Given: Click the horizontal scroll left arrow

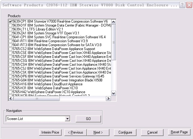Looking at the screenshot, I should pyautogui.click(x=11, y=99).
